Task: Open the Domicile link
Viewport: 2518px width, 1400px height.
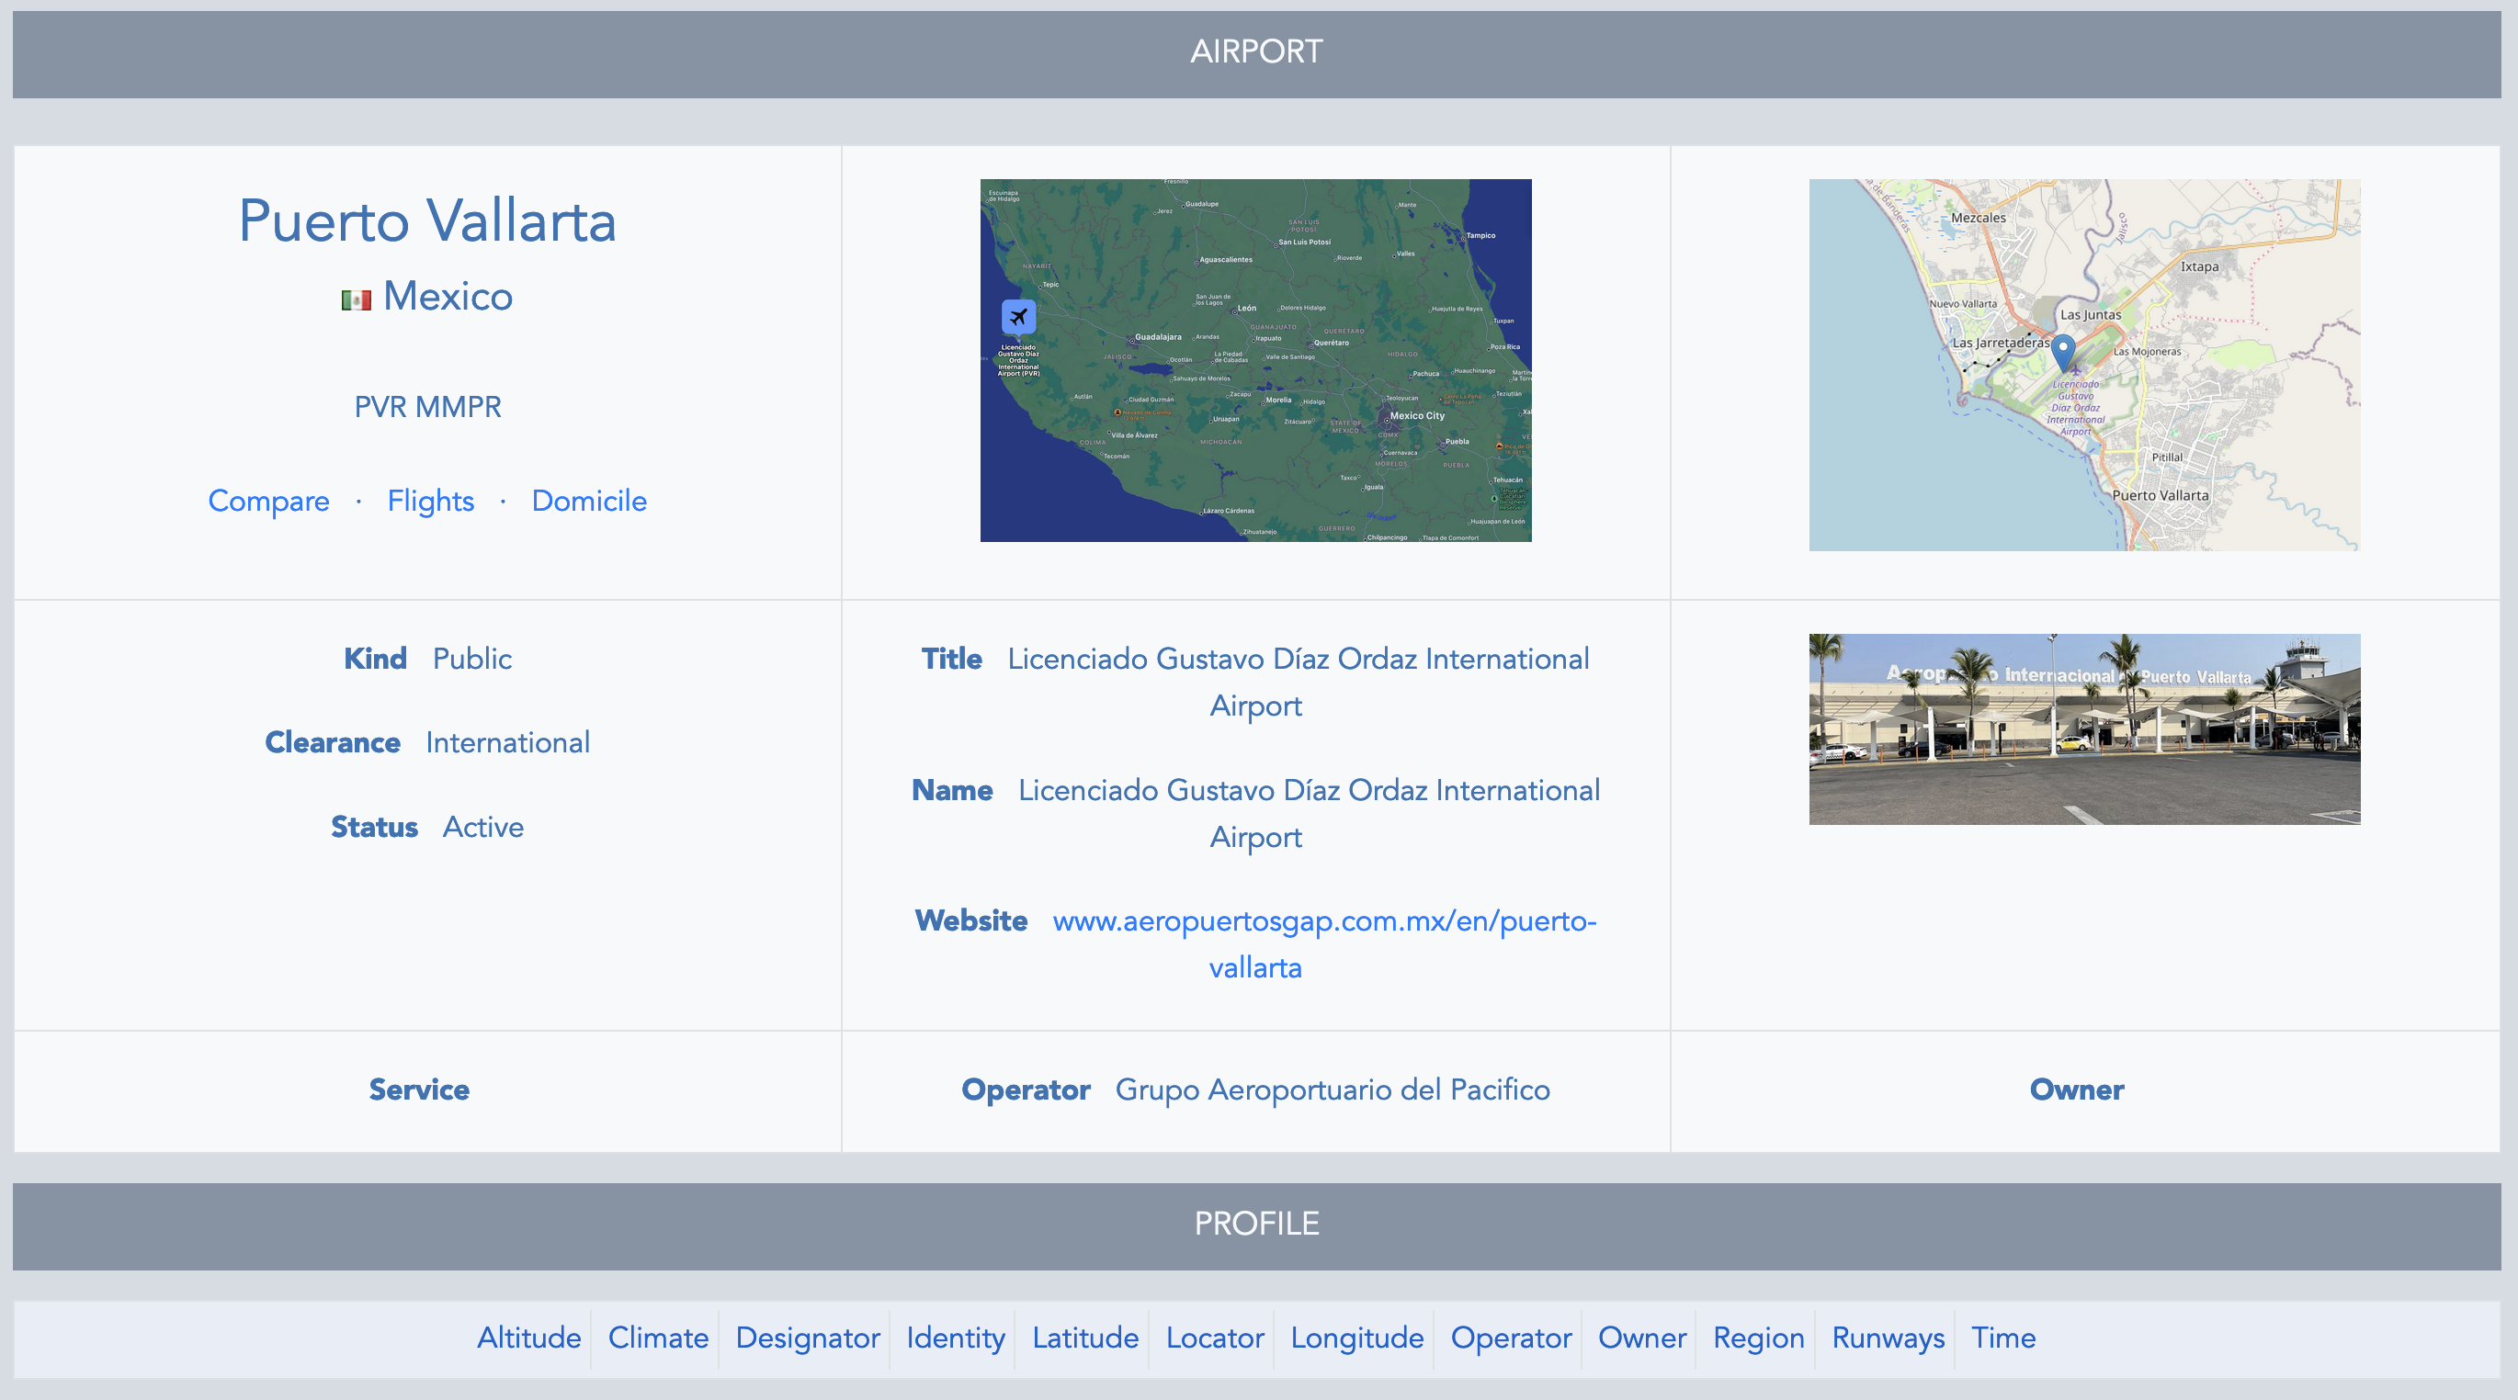Action: (x=588, y=502)
